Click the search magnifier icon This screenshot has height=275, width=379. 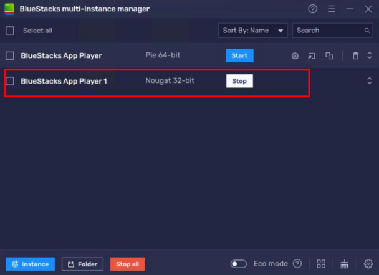tap(367, 31)
